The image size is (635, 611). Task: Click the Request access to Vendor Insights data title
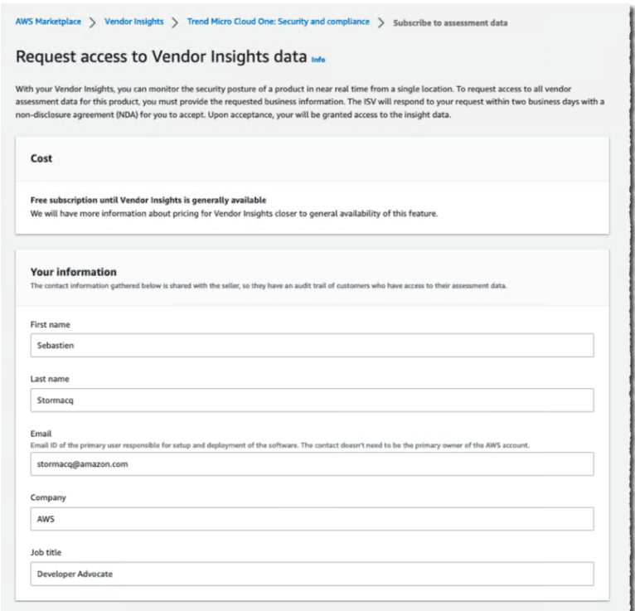tap(161, 58)
